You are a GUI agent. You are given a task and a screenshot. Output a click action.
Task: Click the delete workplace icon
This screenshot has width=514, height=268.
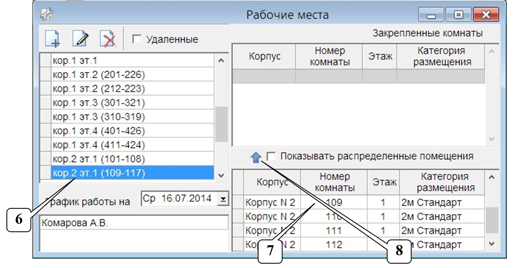[x=108, y=39]
